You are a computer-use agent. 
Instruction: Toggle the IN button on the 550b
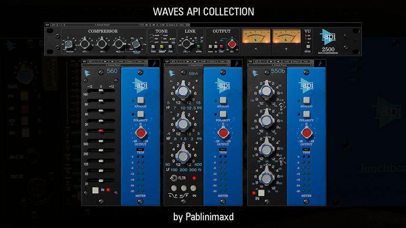point(261,193)
